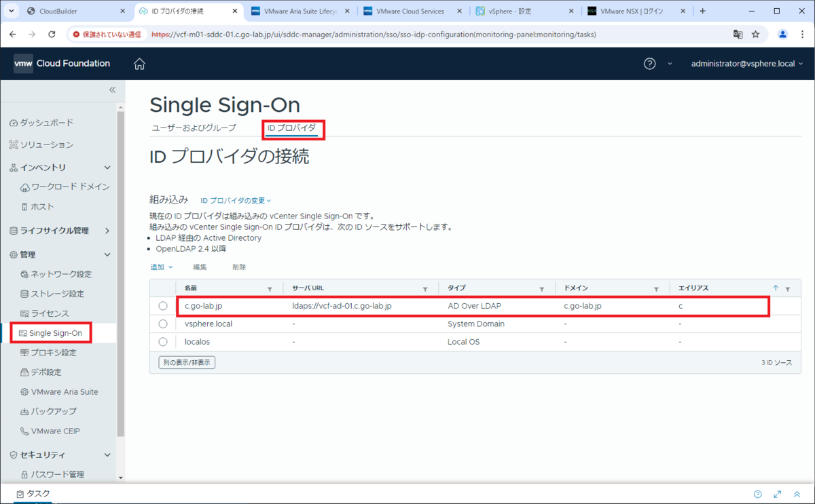
Task: Click the not-secure site warning badge
Action: pyautogui.click(x=107, y=34)
